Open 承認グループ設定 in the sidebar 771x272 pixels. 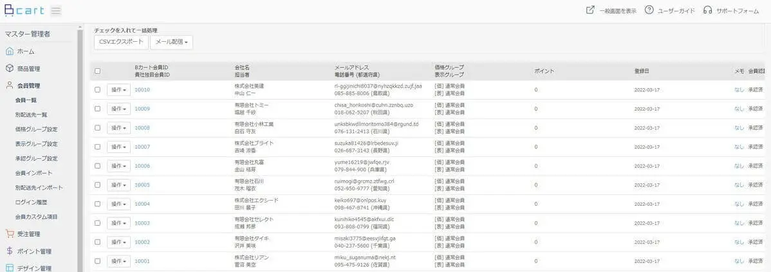coord(37,159)
